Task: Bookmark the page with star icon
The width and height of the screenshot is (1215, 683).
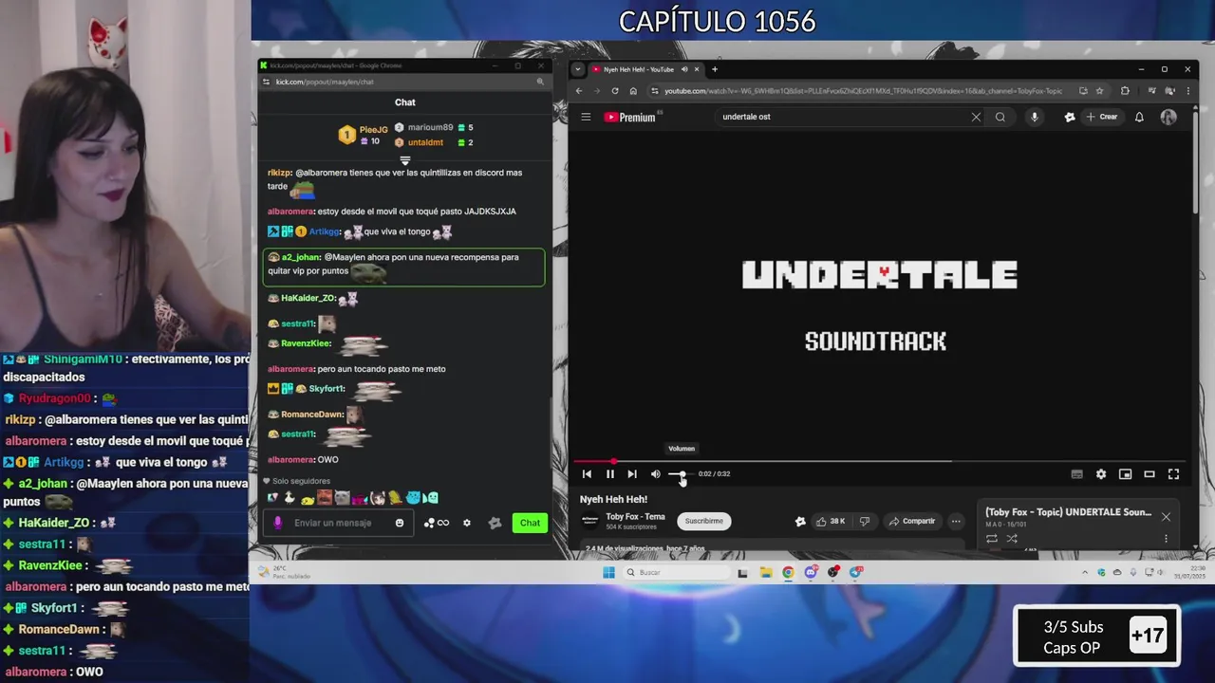Action: 1099,91
